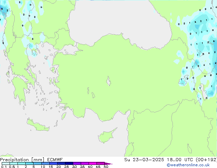
Task: Select the 2–5 mm legend color box
Action: tap(29, 164)
